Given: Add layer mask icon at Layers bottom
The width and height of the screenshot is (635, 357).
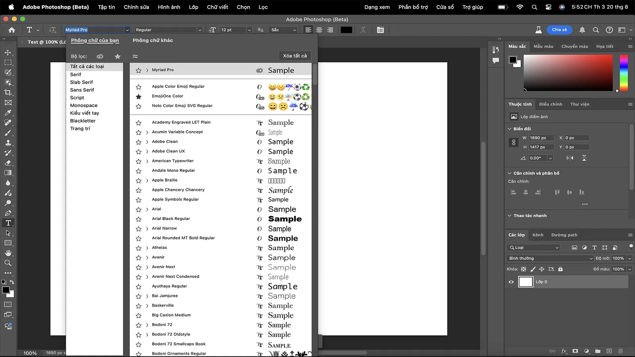Looking at the screenshot, I should pyautogui.click(x=575, y=351).
